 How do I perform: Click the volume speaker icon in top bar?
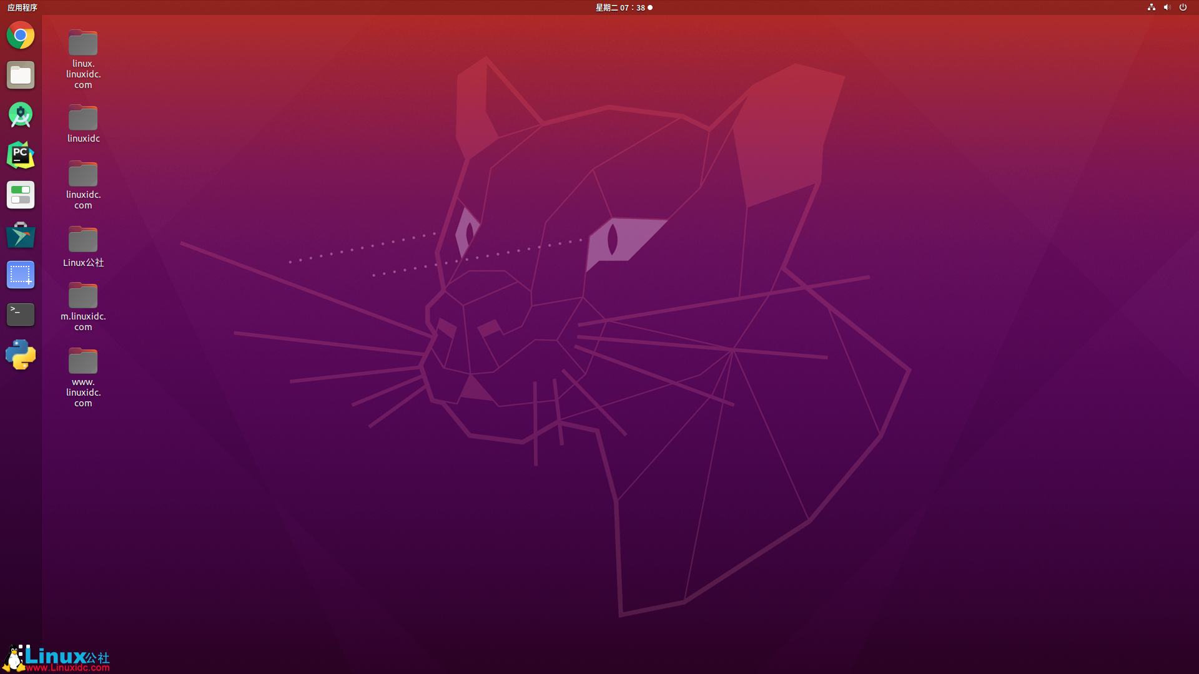coord(1167,7)
